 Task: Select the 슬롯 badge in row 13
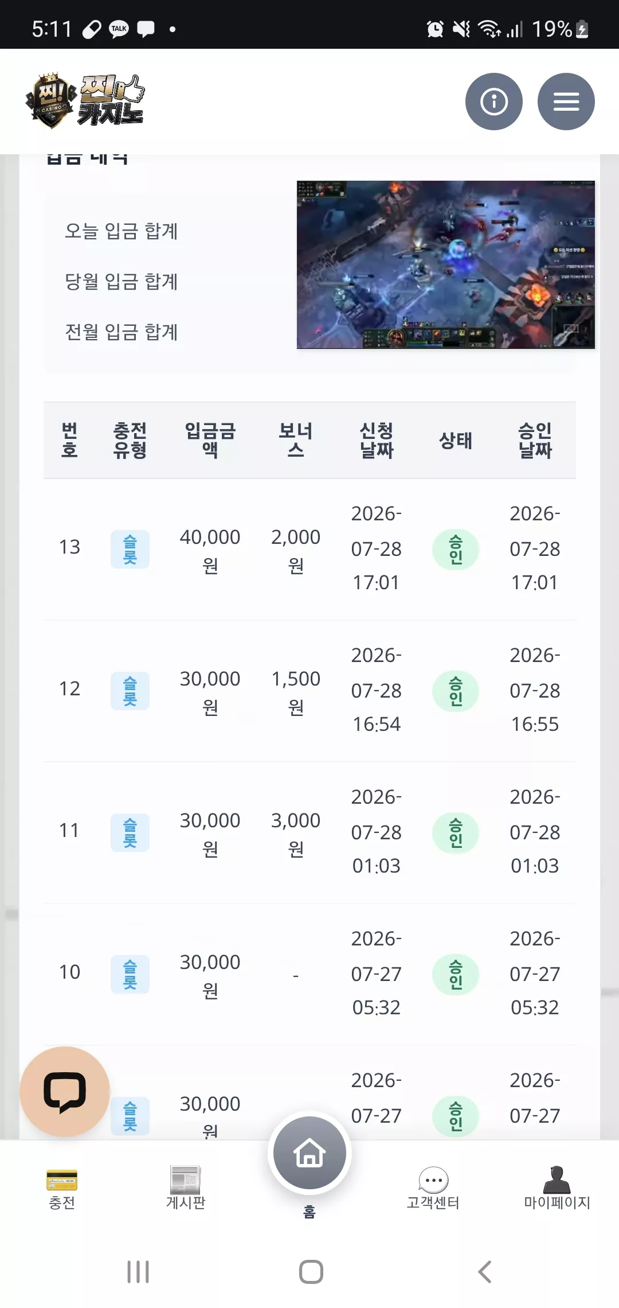(130, 549)
